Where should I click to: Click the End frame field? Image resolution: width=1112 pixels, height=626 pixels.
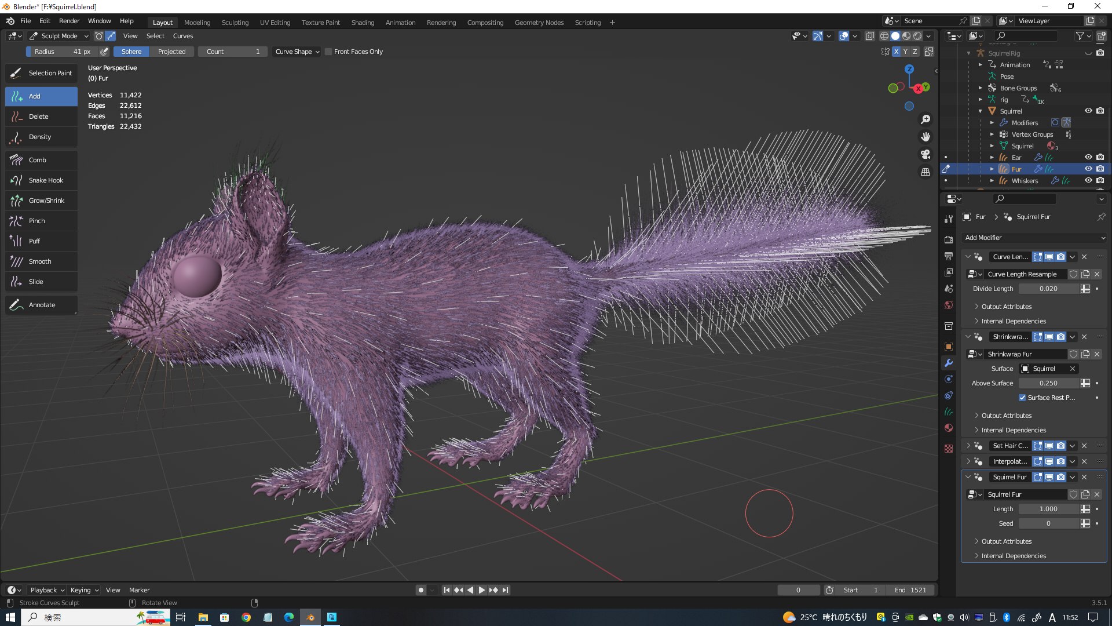[x=910, y=590]
